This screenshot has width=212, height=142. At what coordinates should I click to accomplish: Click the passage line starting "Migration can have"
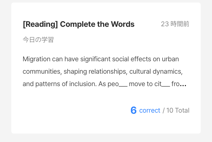[x=101, y=59]
